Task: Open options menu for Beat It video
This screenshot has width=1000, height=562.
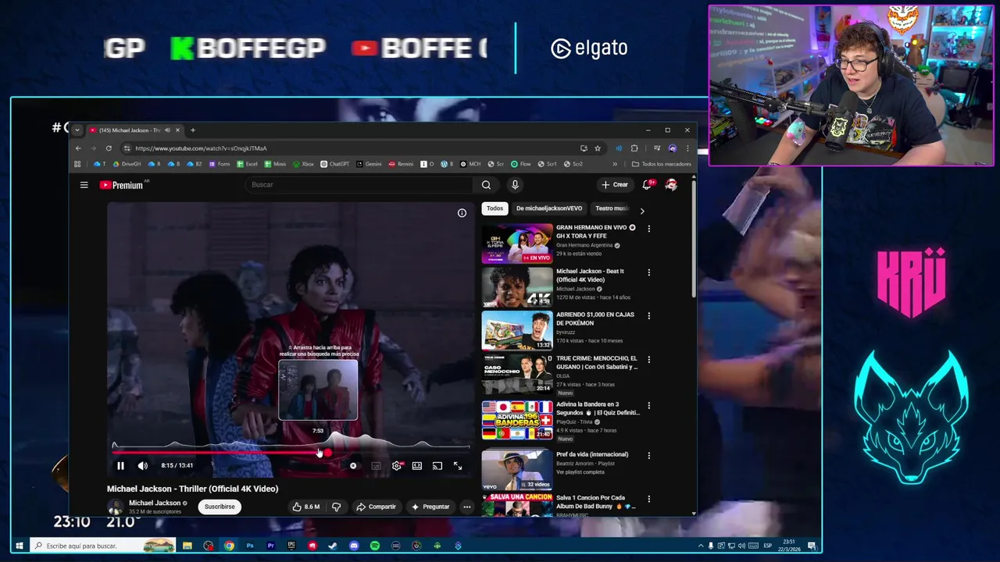Action: tap(648, 272)
